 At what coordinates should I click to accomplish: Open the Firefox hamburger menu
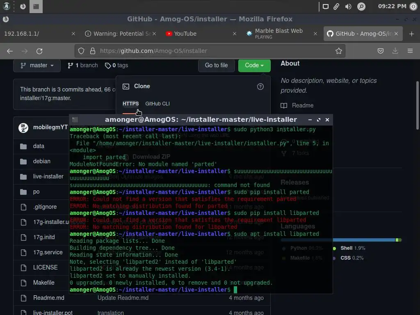410,51
